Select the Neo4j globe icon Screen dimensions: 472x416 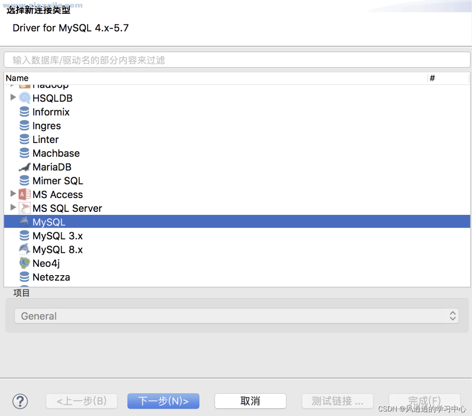(24, 263)
